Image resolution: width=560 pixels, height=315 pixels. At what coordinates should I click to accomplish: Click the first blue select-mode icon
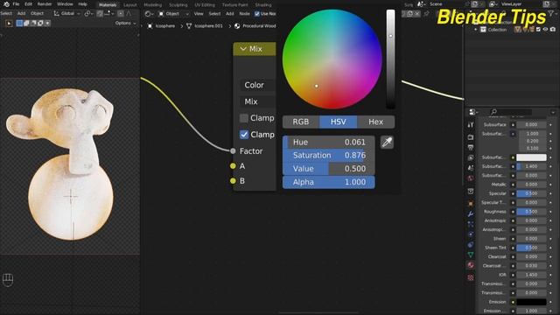pyautogui.click(x=19, y=23)
